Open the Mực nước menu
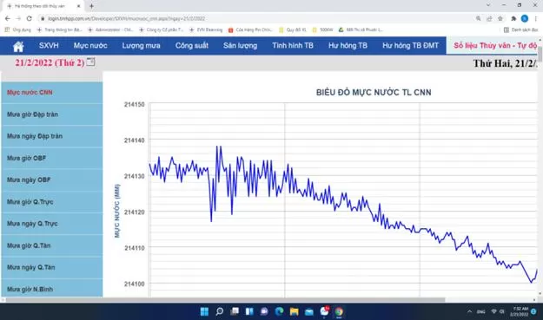The image size is (543, 320). tap(90, 46)
